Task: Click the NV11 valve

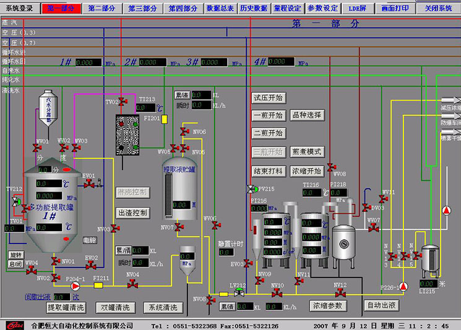Action: click(299, 281)
